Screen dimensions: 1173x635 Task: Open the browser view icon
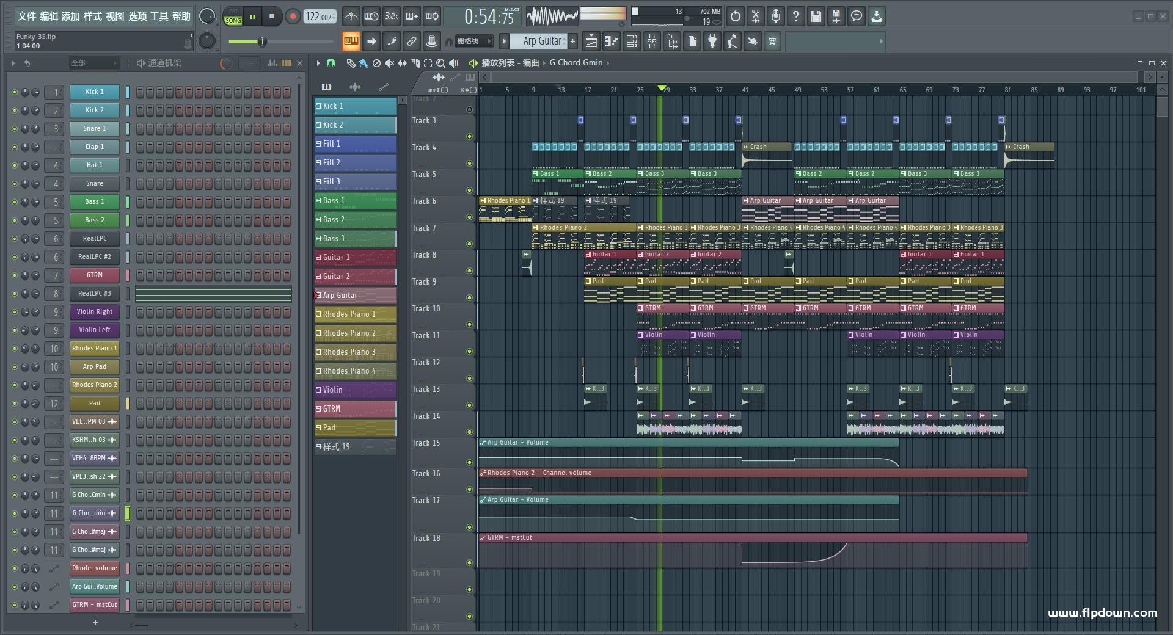[672, 41]
